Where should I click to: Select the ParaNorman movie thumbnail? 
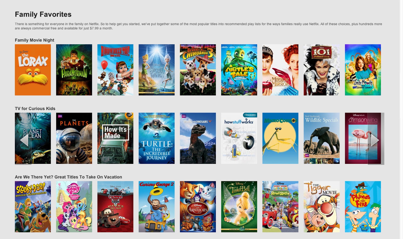coord(74,70)
